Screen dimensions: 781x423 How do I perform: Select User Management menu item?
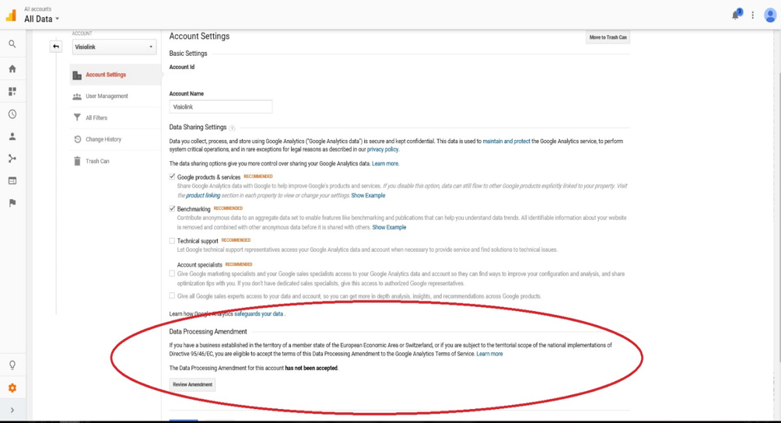[x=115, y=96]
